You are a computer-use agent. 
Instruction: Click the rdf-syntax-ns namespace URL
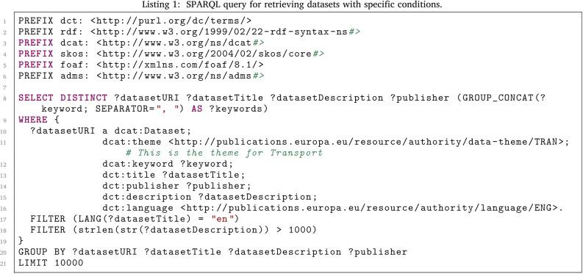(225, 32)
